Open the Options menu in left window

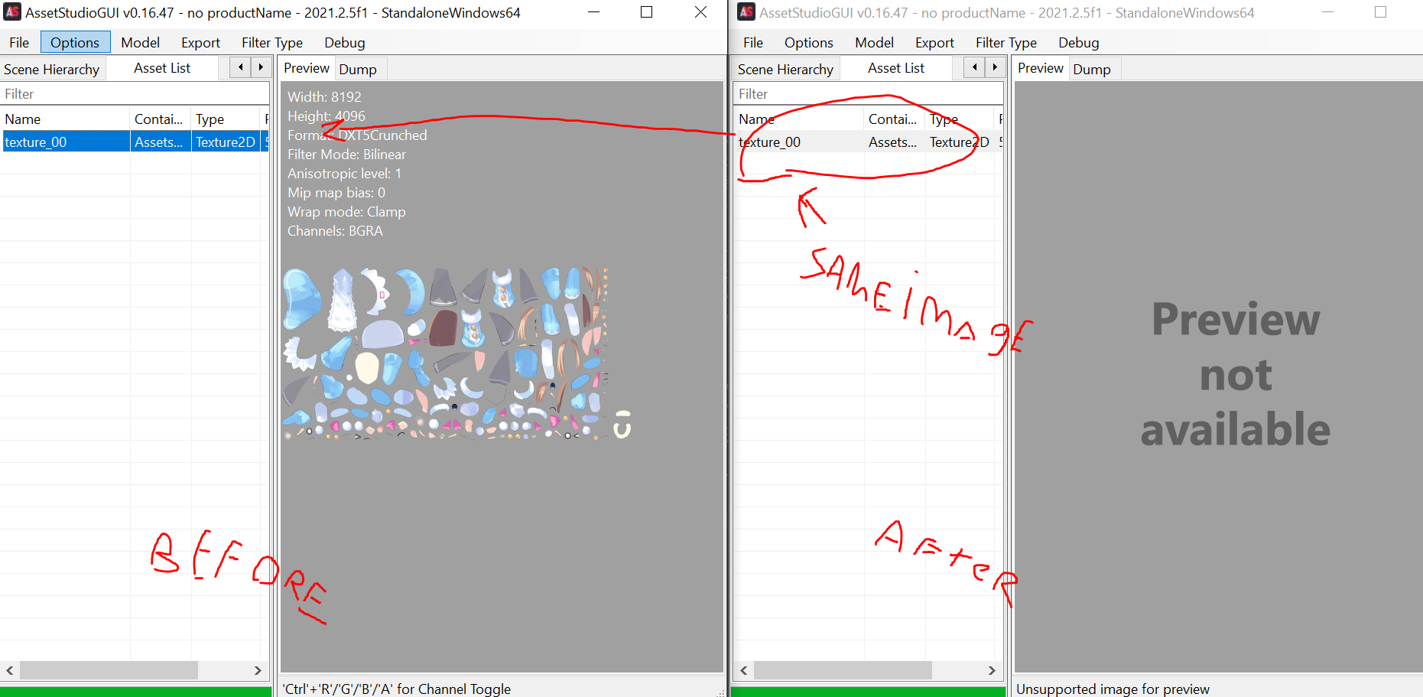pyautogui.click(x=75, y=43)
